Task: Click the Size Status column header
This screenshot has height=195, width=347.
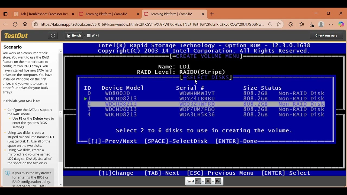Action: click(x=262, y=88)
